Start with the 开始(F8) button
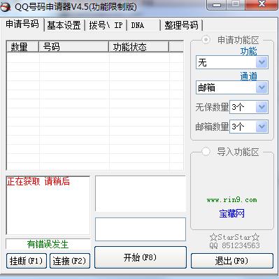Viewport: 279px width, 279px height. (141, 257)
